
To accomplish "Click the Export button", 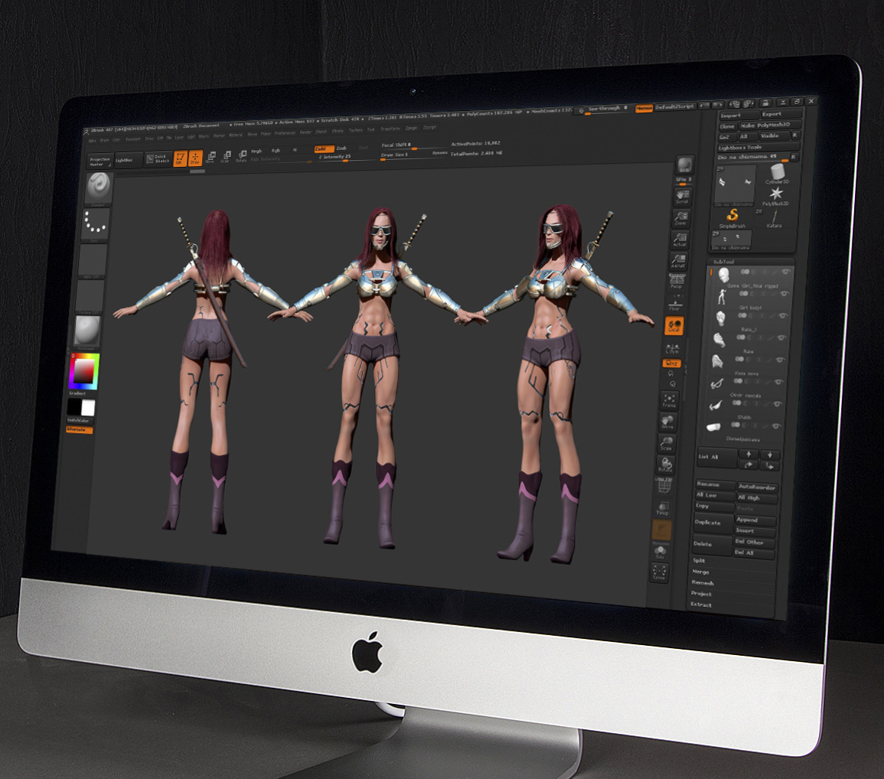I will pyautogui.click(x=781, y=114).
